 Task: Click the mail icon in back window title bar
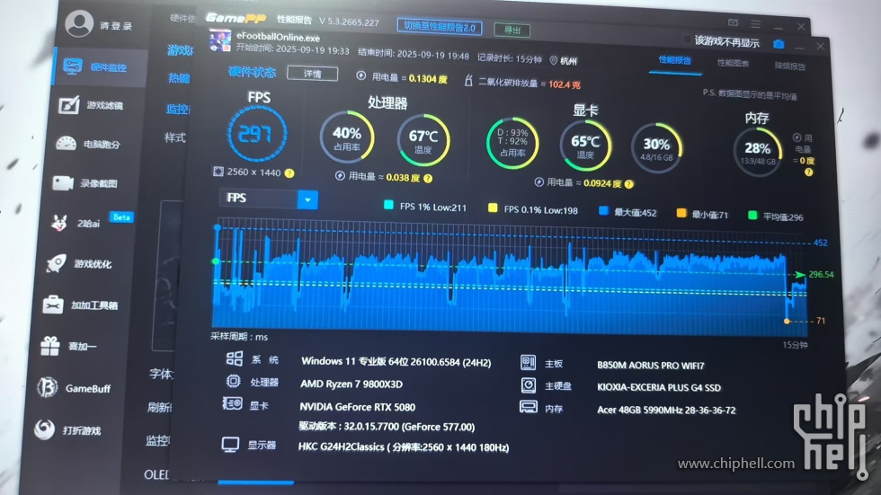[733, 22]
